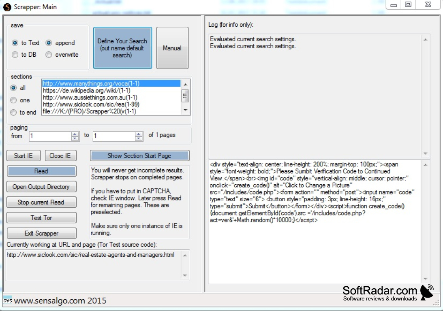443x311 pixels.
Task: Open the Manual button
Action: (172, 48)
